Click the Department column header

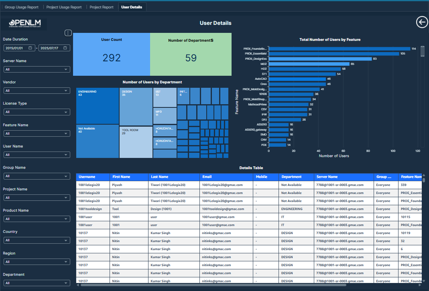point(296,177)
